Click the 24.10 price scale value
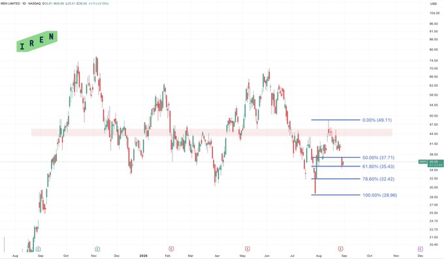The image size is (444, 259). (434, 221)
